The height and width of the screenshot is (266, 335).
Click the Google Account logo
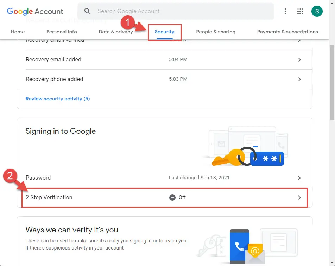[x=35, y=11]
